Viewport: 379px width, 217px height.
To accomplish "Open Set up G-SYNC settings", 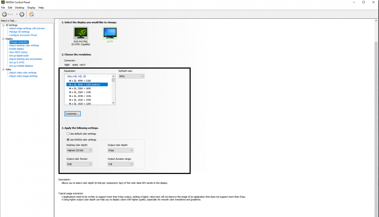I will [x=17, y=62].
